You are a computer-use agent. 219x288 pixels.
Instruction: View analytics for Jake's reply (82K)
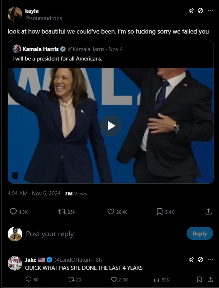[157, 280]
